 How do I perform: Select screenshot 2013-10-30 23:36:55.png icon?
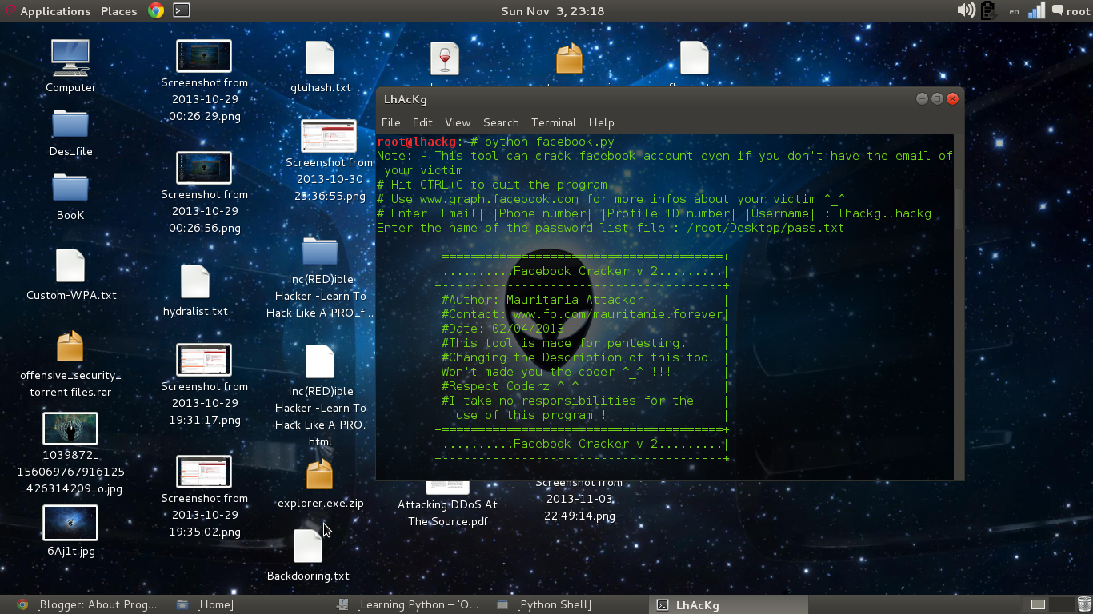click(x=329, y=136)
